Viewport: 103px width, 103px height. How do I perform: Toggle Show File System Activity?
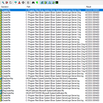[x=46, y=3]
